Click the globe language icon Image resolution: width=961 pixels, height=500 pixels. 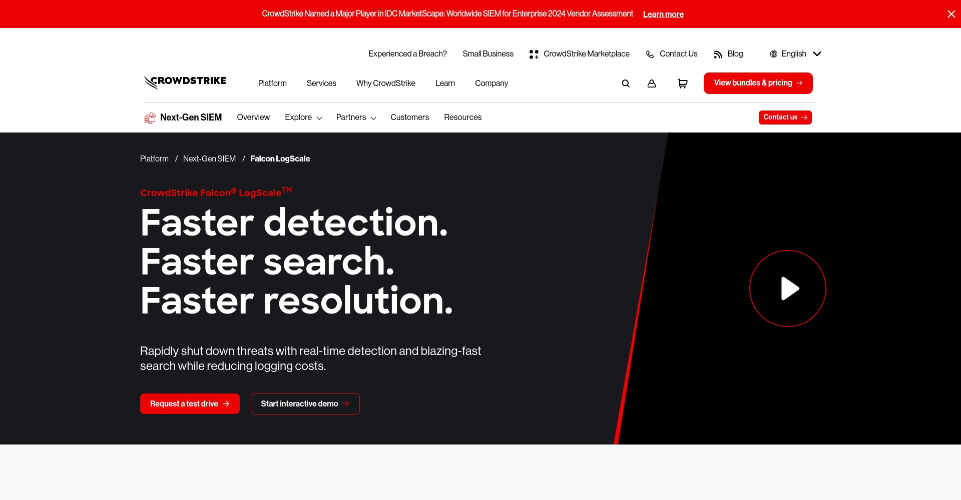(x=774, y=54)
